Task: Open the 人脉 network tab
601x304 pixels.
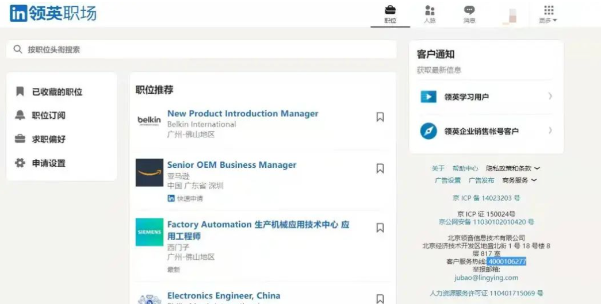Action: pyautogui.click(x=430, y=14)
